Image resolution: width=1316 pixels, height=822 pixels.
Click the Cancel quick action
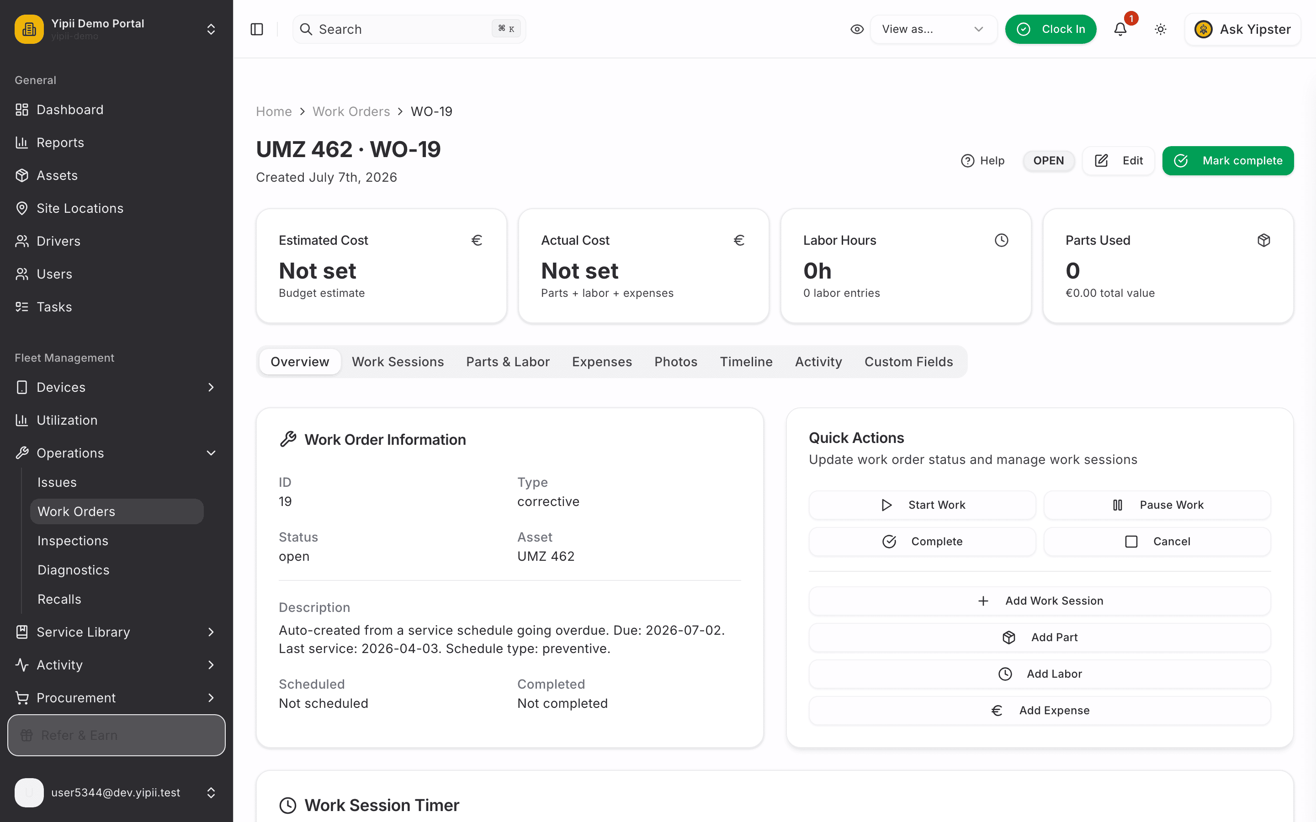tap(1157, 542)
